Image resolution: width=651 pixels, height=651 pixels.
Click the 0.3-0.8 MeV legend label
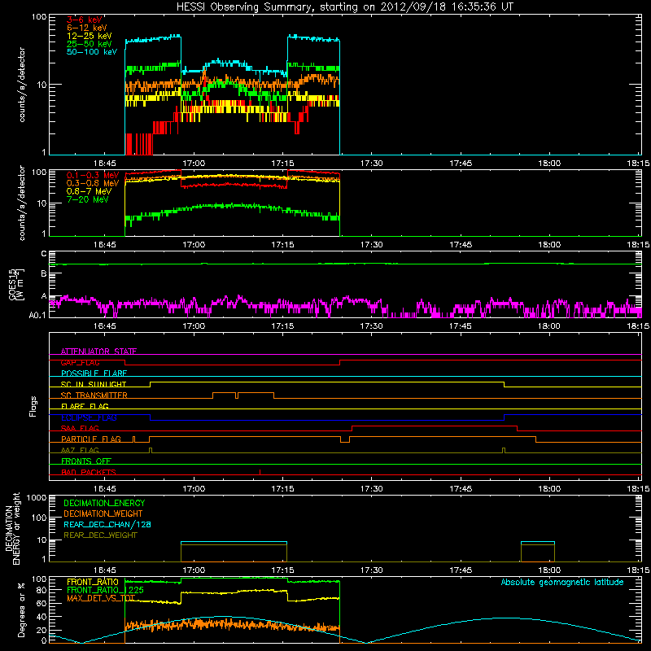click(93, 183)
